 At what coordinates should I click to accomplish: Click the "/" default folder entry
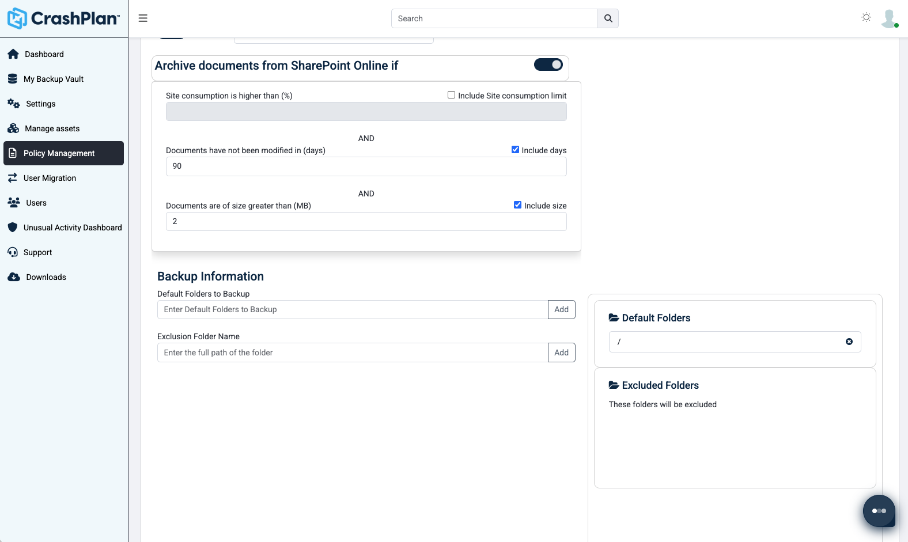click(x=735, y=342)
